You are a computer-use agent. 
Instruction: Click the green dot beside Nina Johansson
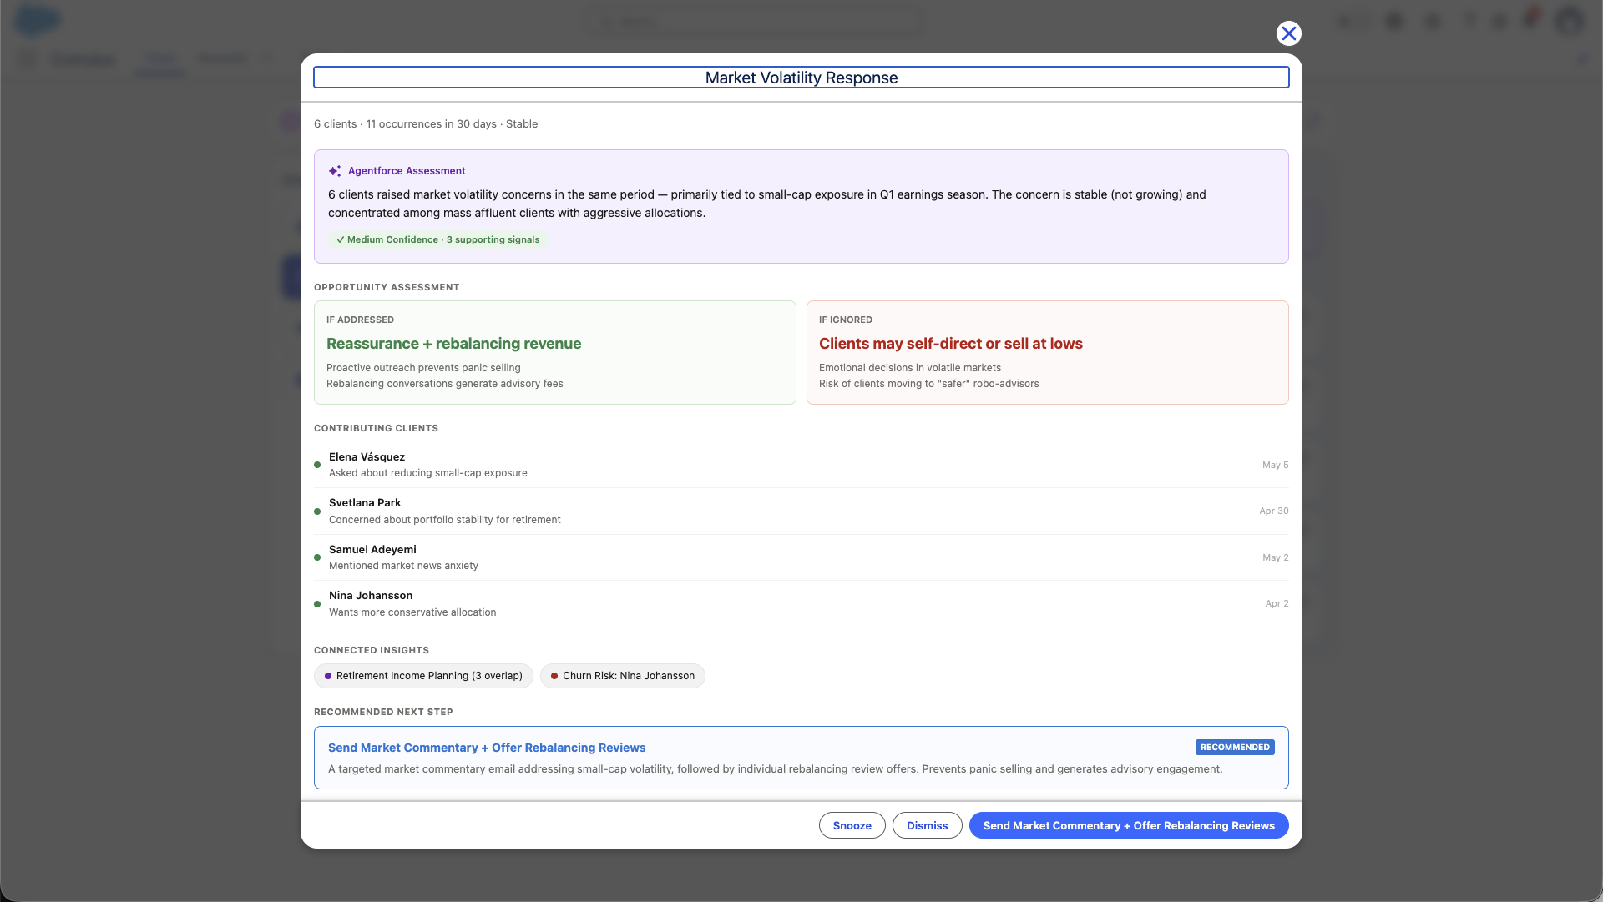[317, 604]
